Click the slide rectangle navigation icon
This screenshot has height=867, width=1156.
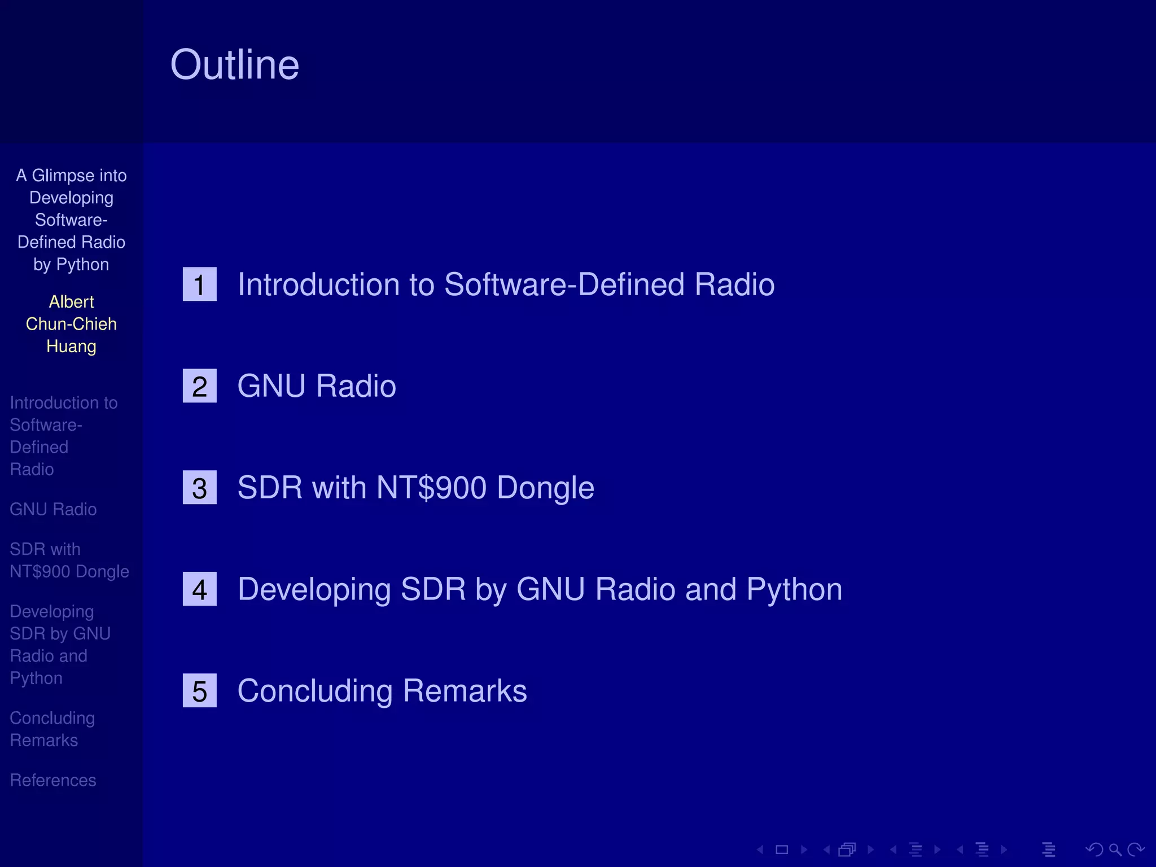782,850
